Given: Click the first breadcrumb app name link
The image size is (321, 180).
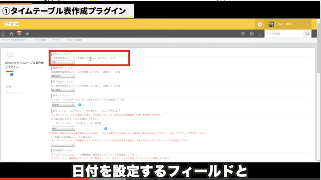Looking at the screenshot, I should (x=16, y=41).
